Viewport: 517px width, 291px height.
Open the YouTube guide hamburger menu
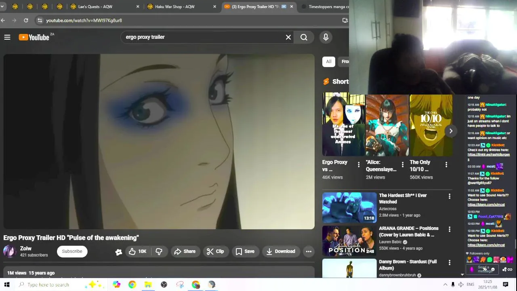pyautogui.click(x=7, y=37)
